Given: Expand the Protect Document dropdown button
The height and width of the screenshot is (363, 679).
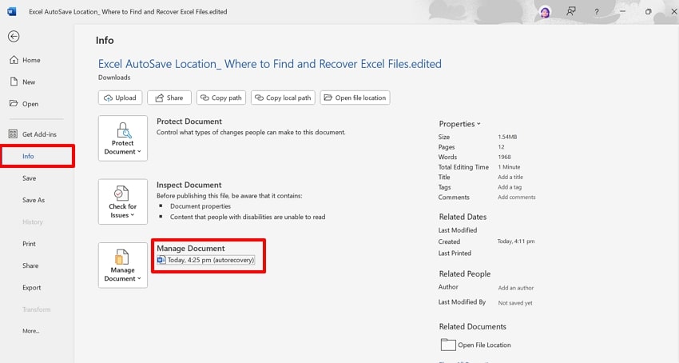Looking at the screenshot, I should coord(123,138).
